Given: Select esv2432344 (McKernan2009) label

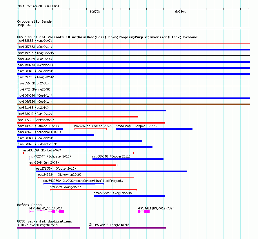Looking at the screenshot, I should (x=60, y=175).
